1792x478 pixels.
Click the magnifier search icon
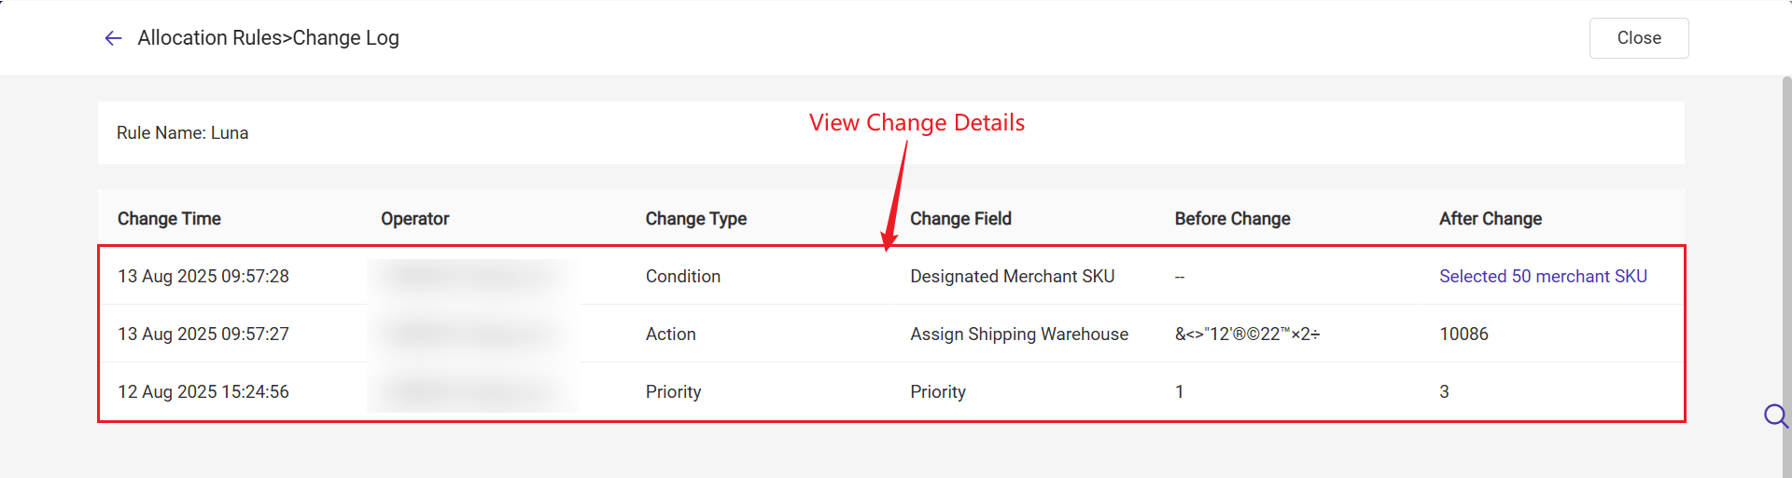1776,416
